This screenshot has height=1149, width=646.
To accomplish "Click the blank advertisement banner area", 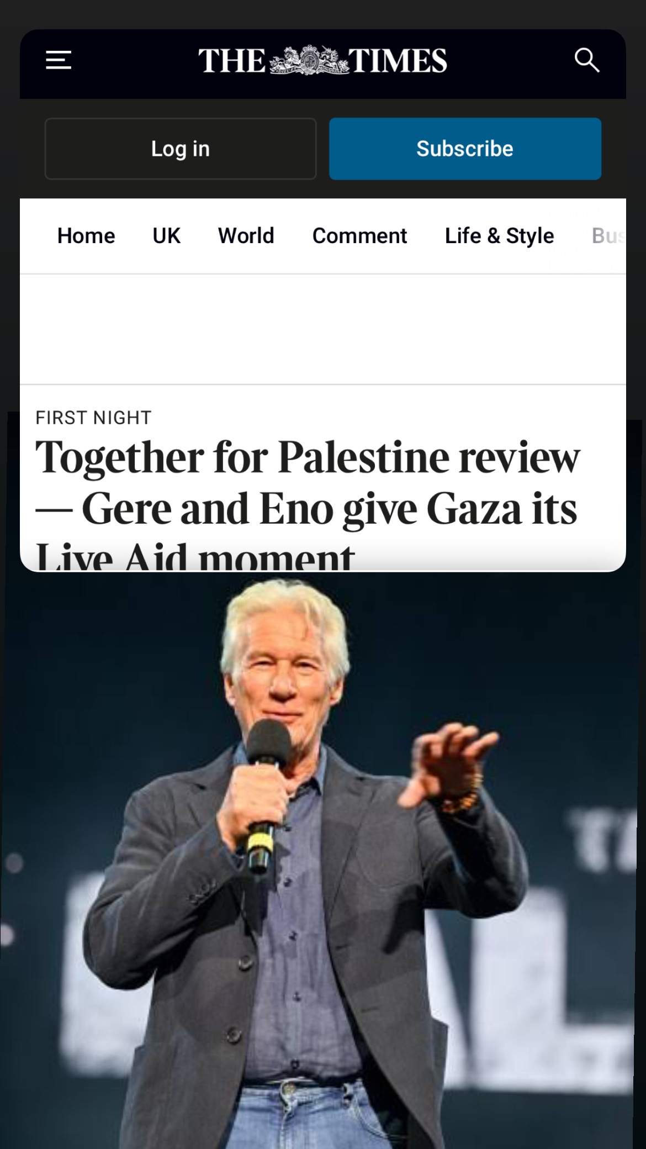I will (x=323, y=329).
